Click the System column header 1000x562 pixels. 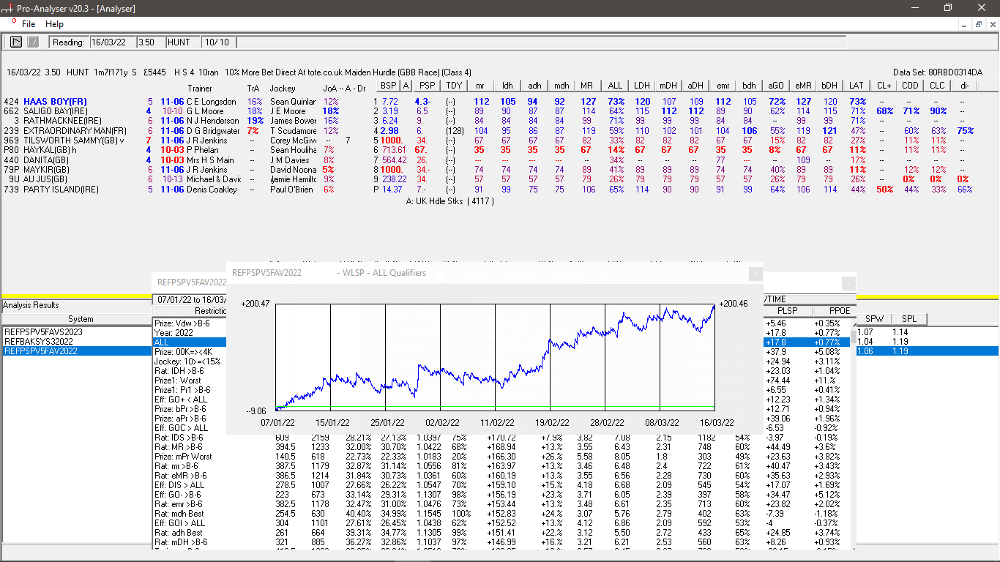81,319
